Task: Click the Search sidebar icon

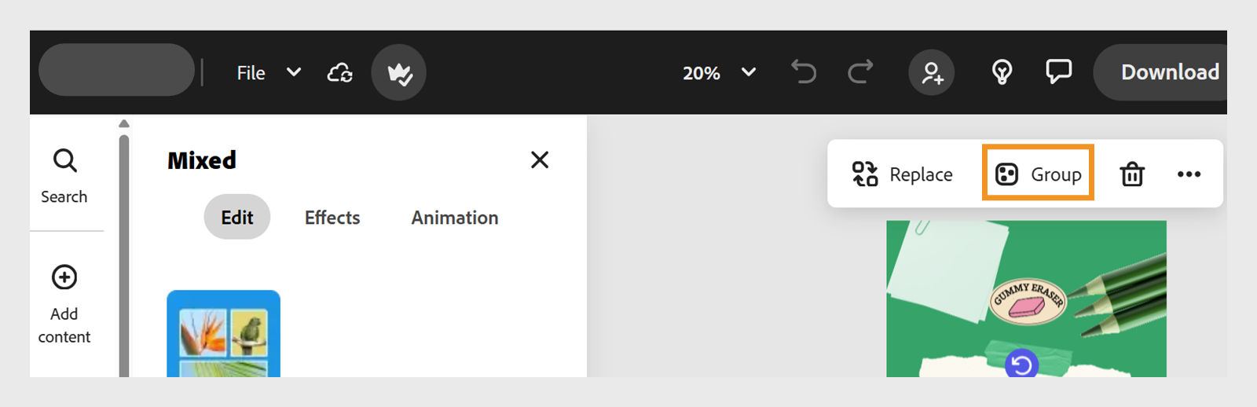Action: pos(64,161)
